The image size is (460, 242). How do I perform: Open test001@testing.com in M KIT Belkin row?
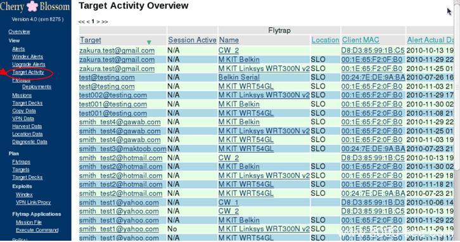point(113,105)
